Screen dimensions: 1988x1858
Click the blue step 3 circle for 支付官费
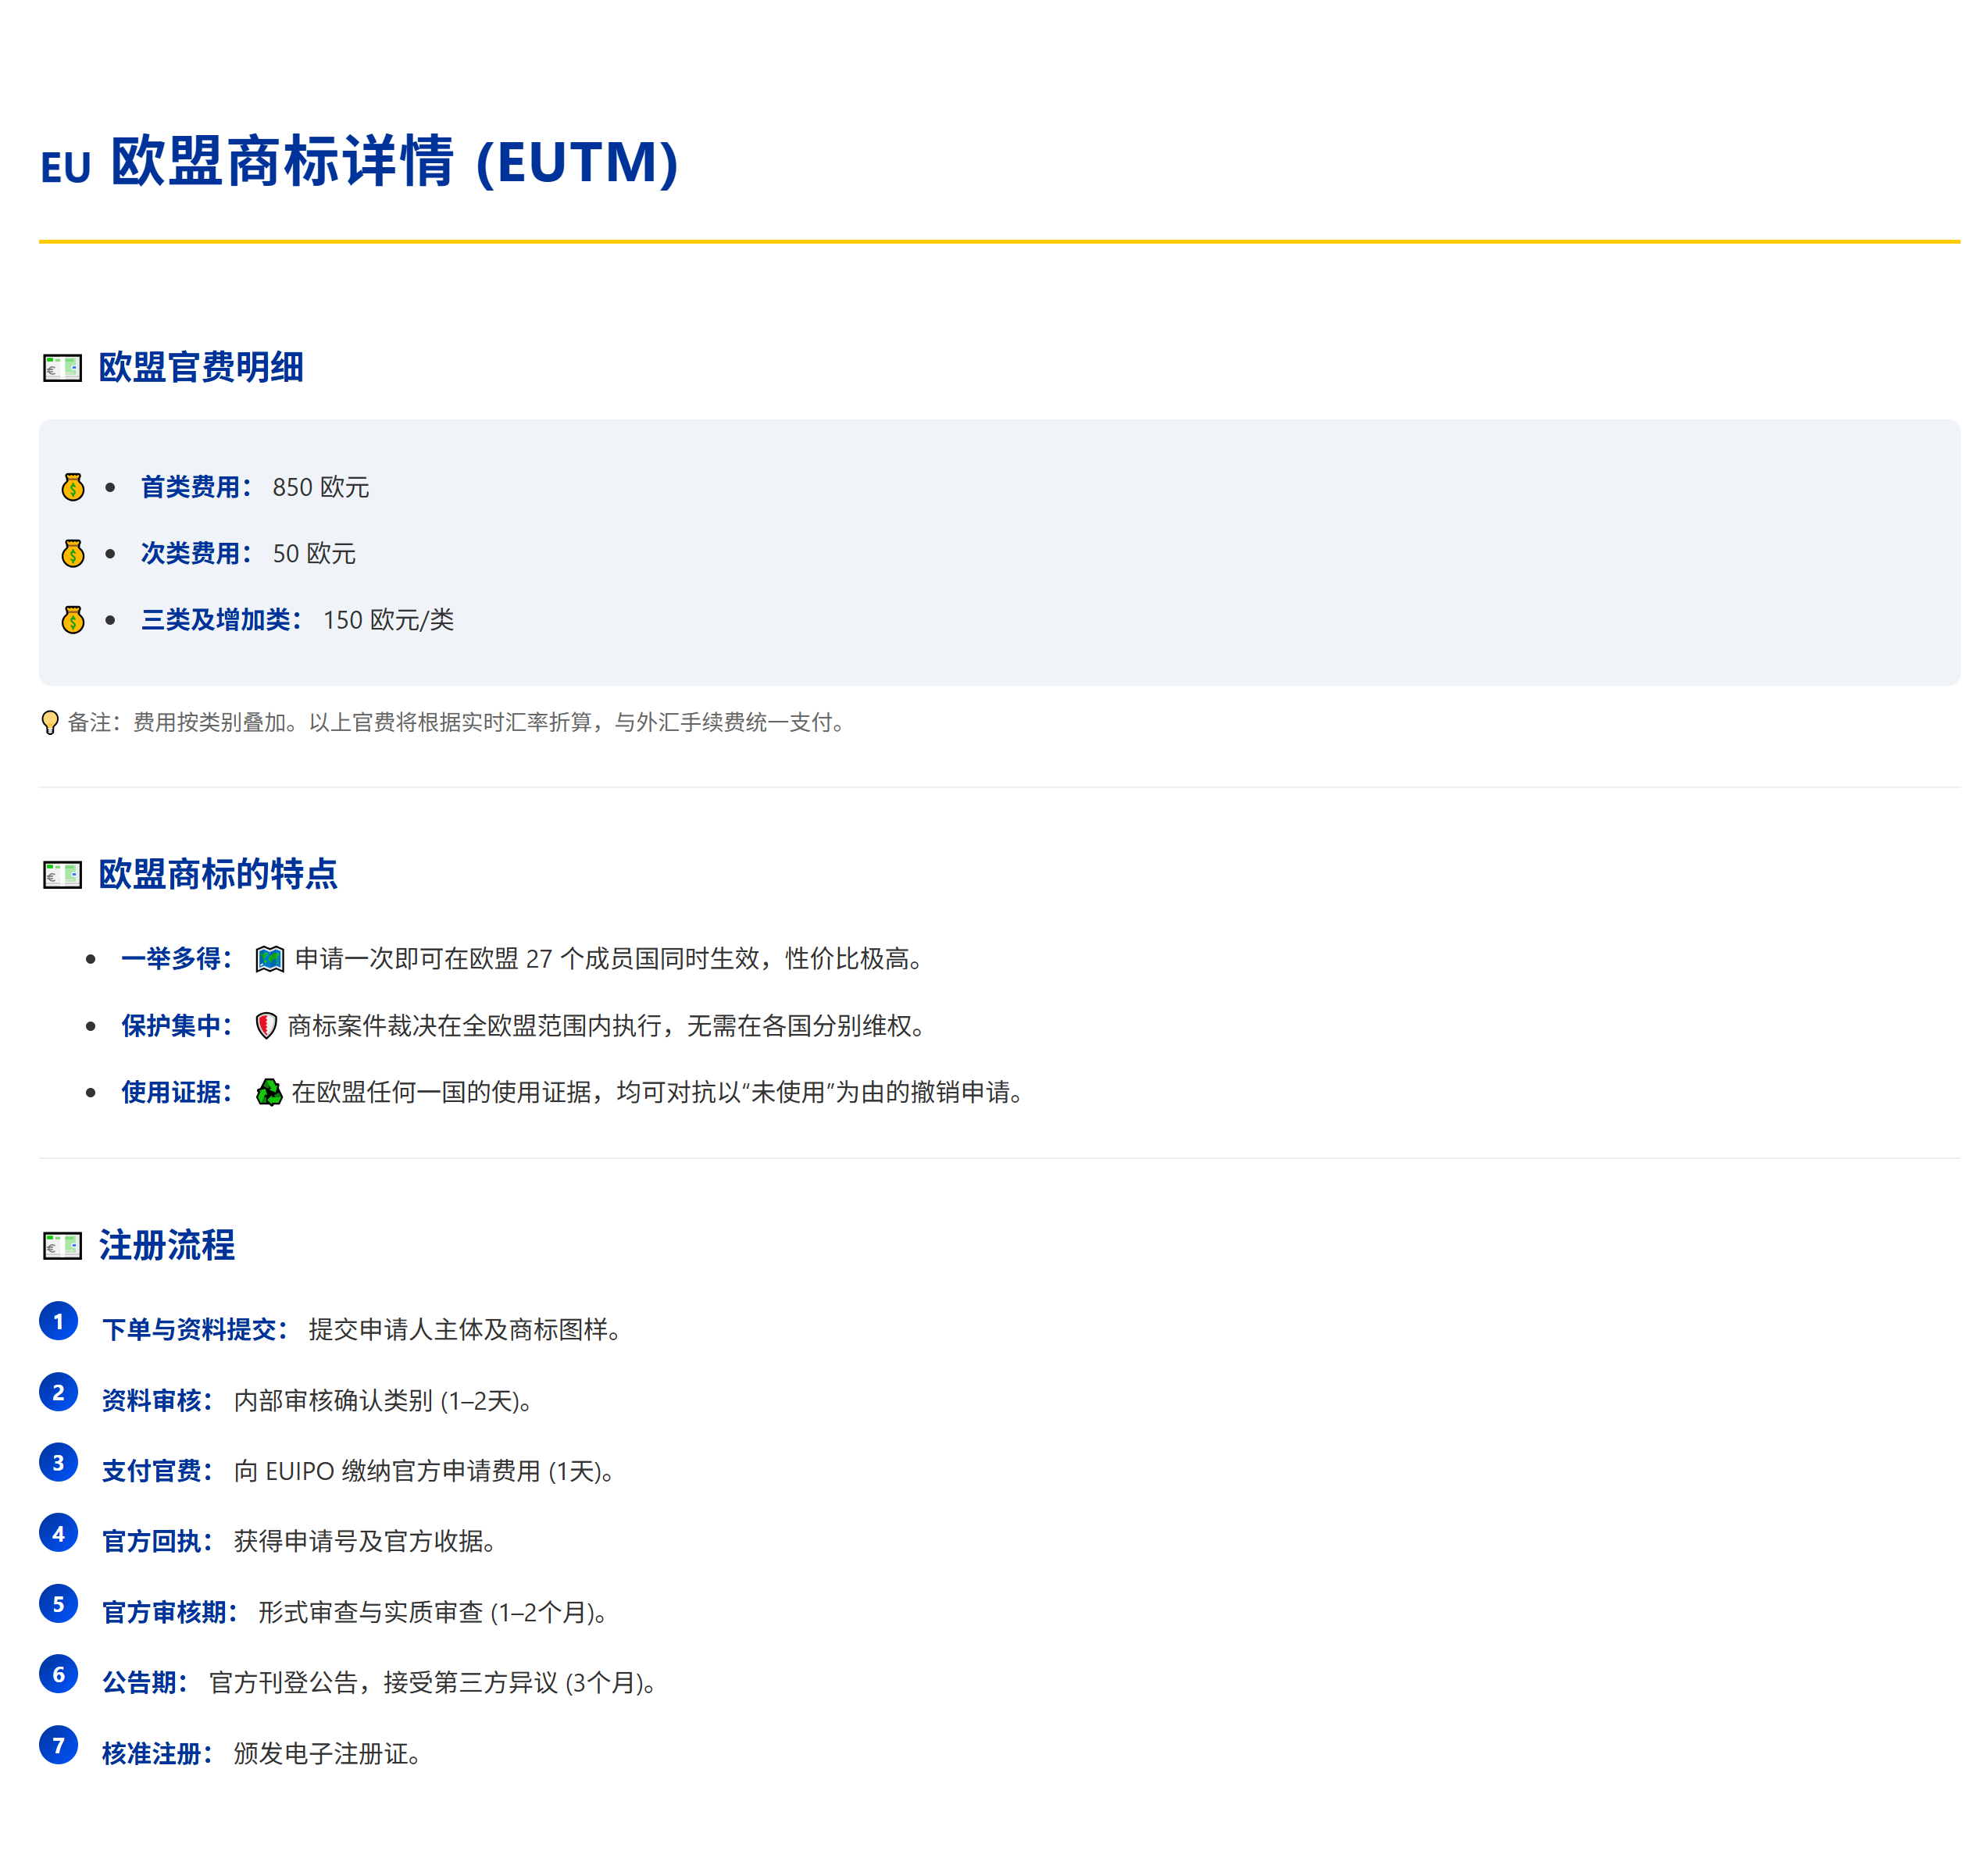(58, 1463)
